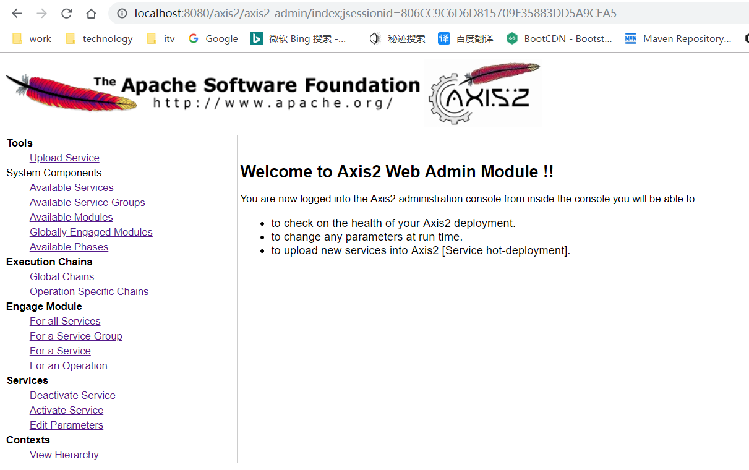This screenshot has height=470, width=749.
Task: Engage module For a Service
Action: pyautogui.click(x=60, y=351)
